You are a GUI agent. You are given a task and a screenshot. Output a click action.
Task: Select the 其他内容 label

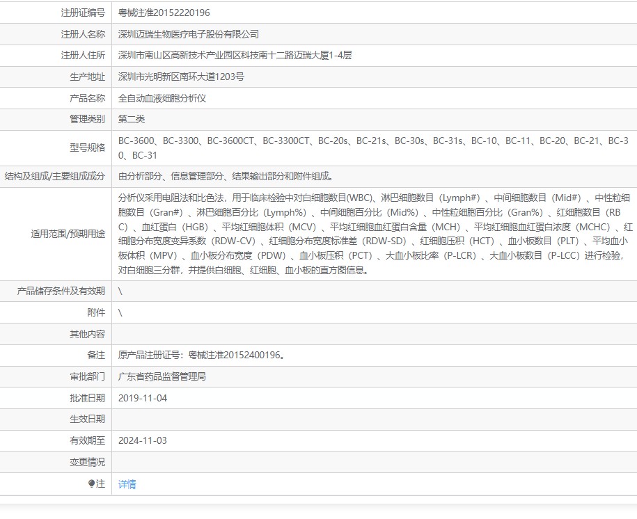click(87, 334)
